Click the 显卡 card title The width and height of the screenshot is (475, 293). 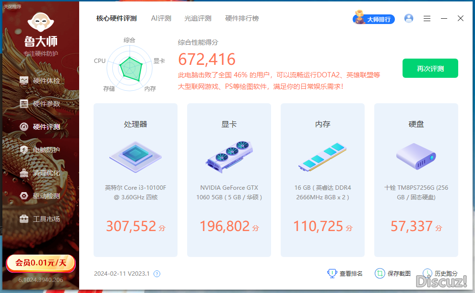point(229,124)
